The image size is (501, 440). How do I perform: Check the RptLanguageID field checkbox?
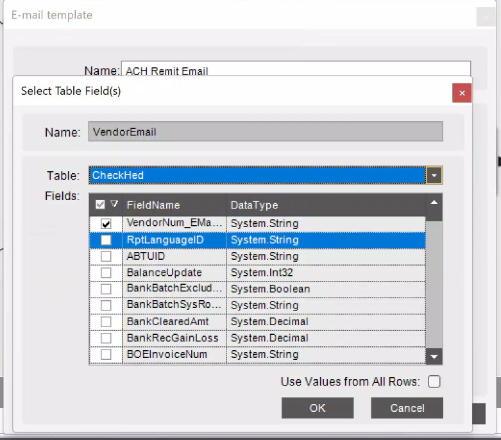106,240
